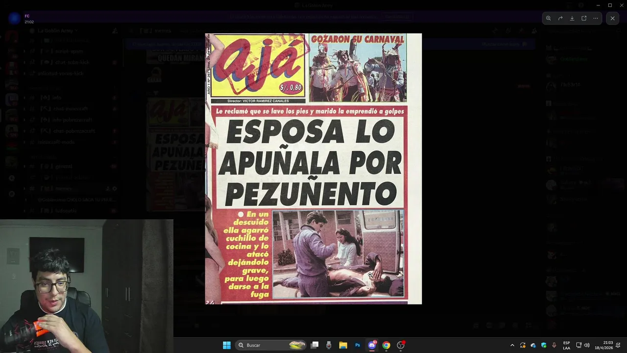Switch ESP LAA keyboard language
This screenshot has width=627, height=353.
(x=566, y=345)
